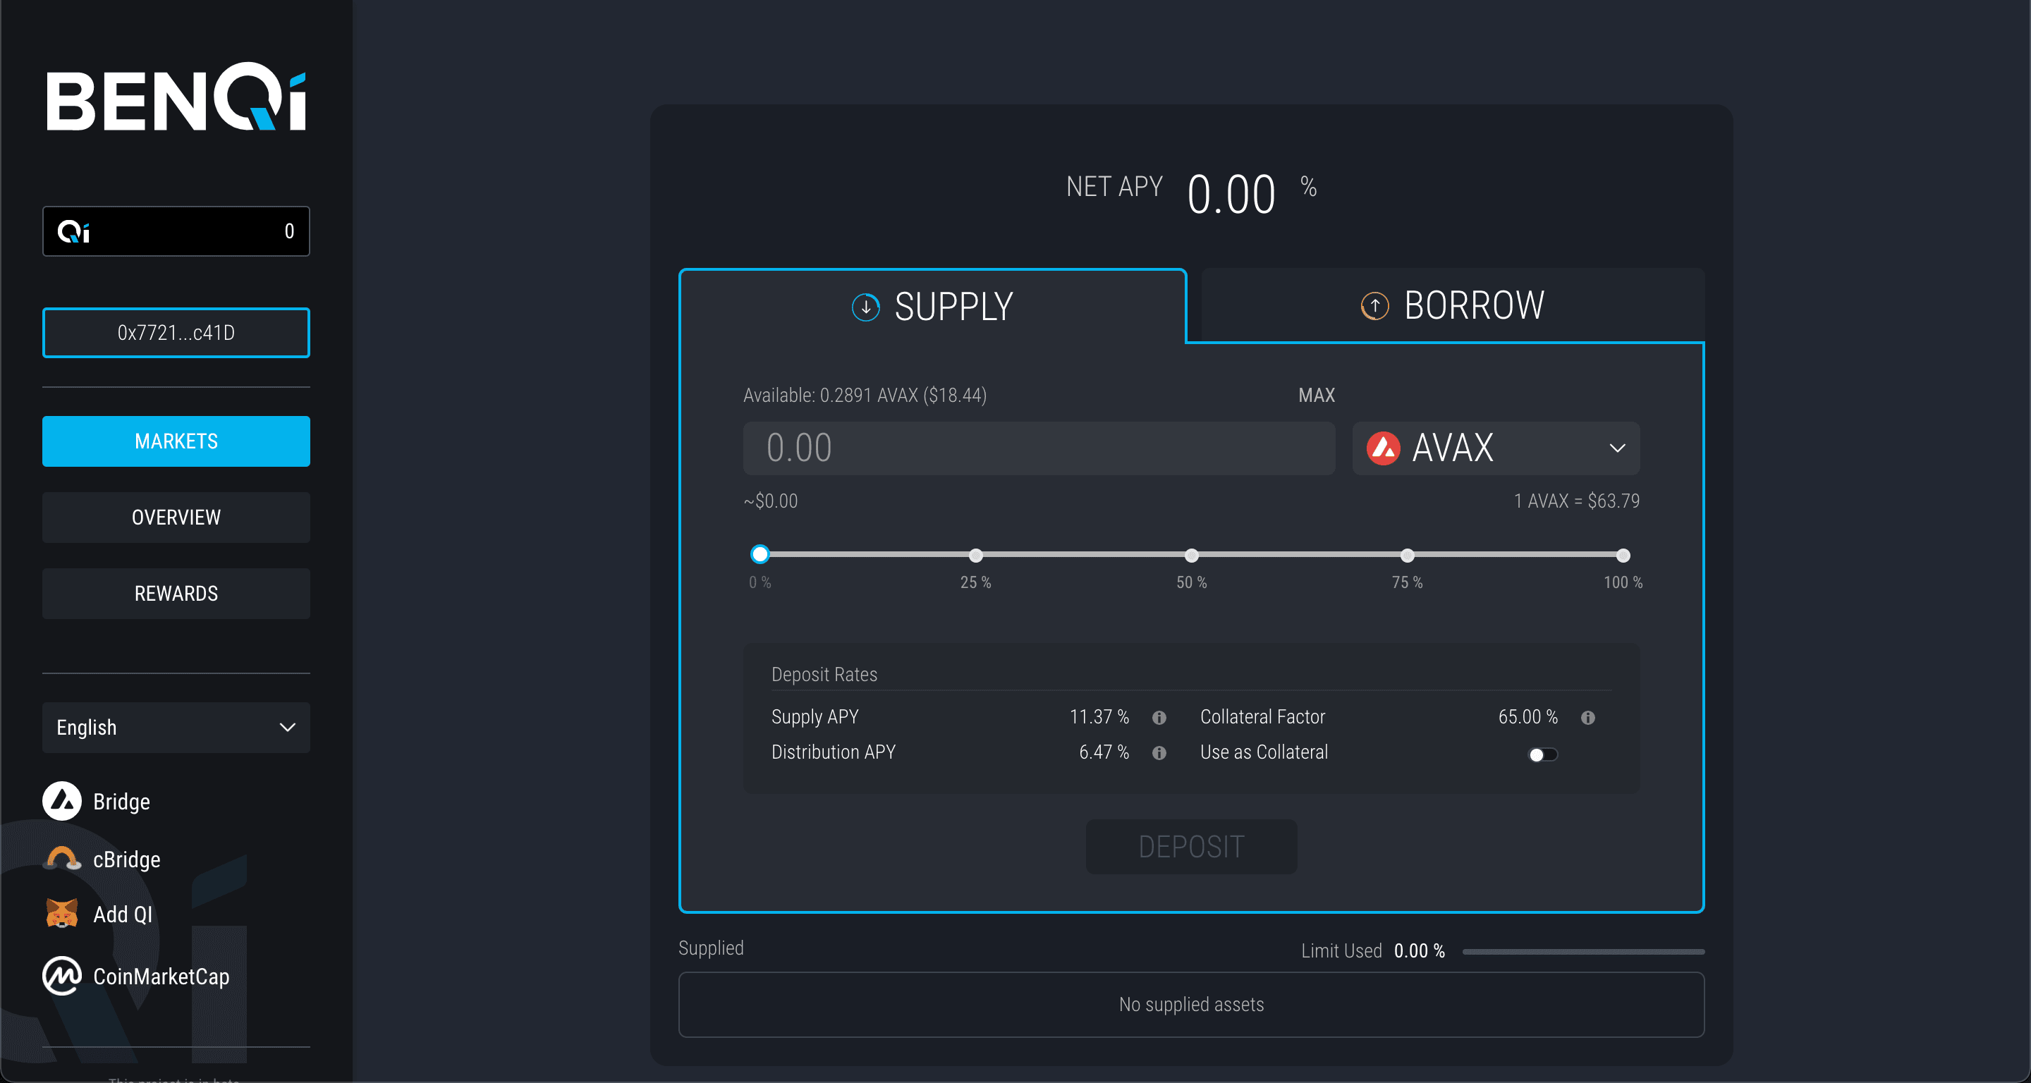Open the English language dropdown
Screen dimensions: 2031x1083
(x=176, y=728)
